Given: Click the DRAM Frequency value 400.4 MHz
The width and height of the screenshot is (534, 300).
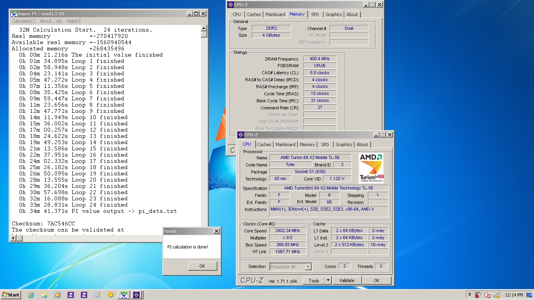Looking at the screenshot, I should click(x=320, y=59).
